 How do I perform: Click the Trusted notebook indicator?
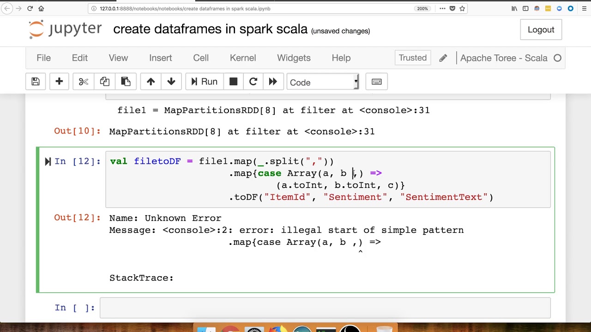(413, 58)
